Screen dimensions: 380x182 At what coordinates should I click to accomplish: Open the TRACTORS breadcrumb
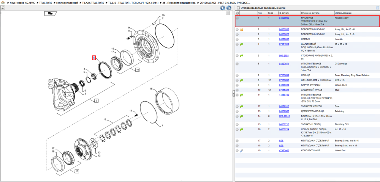45,3
